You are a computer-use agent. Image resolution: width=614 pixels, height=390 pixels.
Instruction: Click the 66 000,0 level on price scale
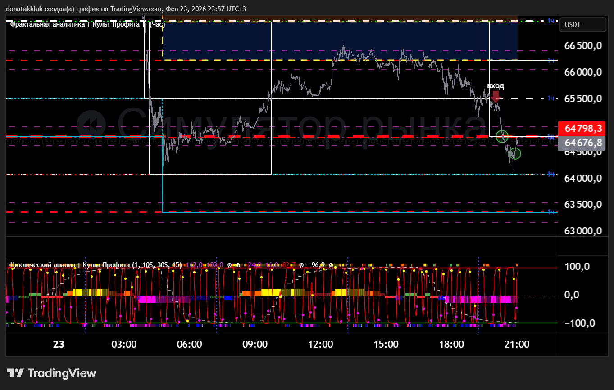[583, 72]
